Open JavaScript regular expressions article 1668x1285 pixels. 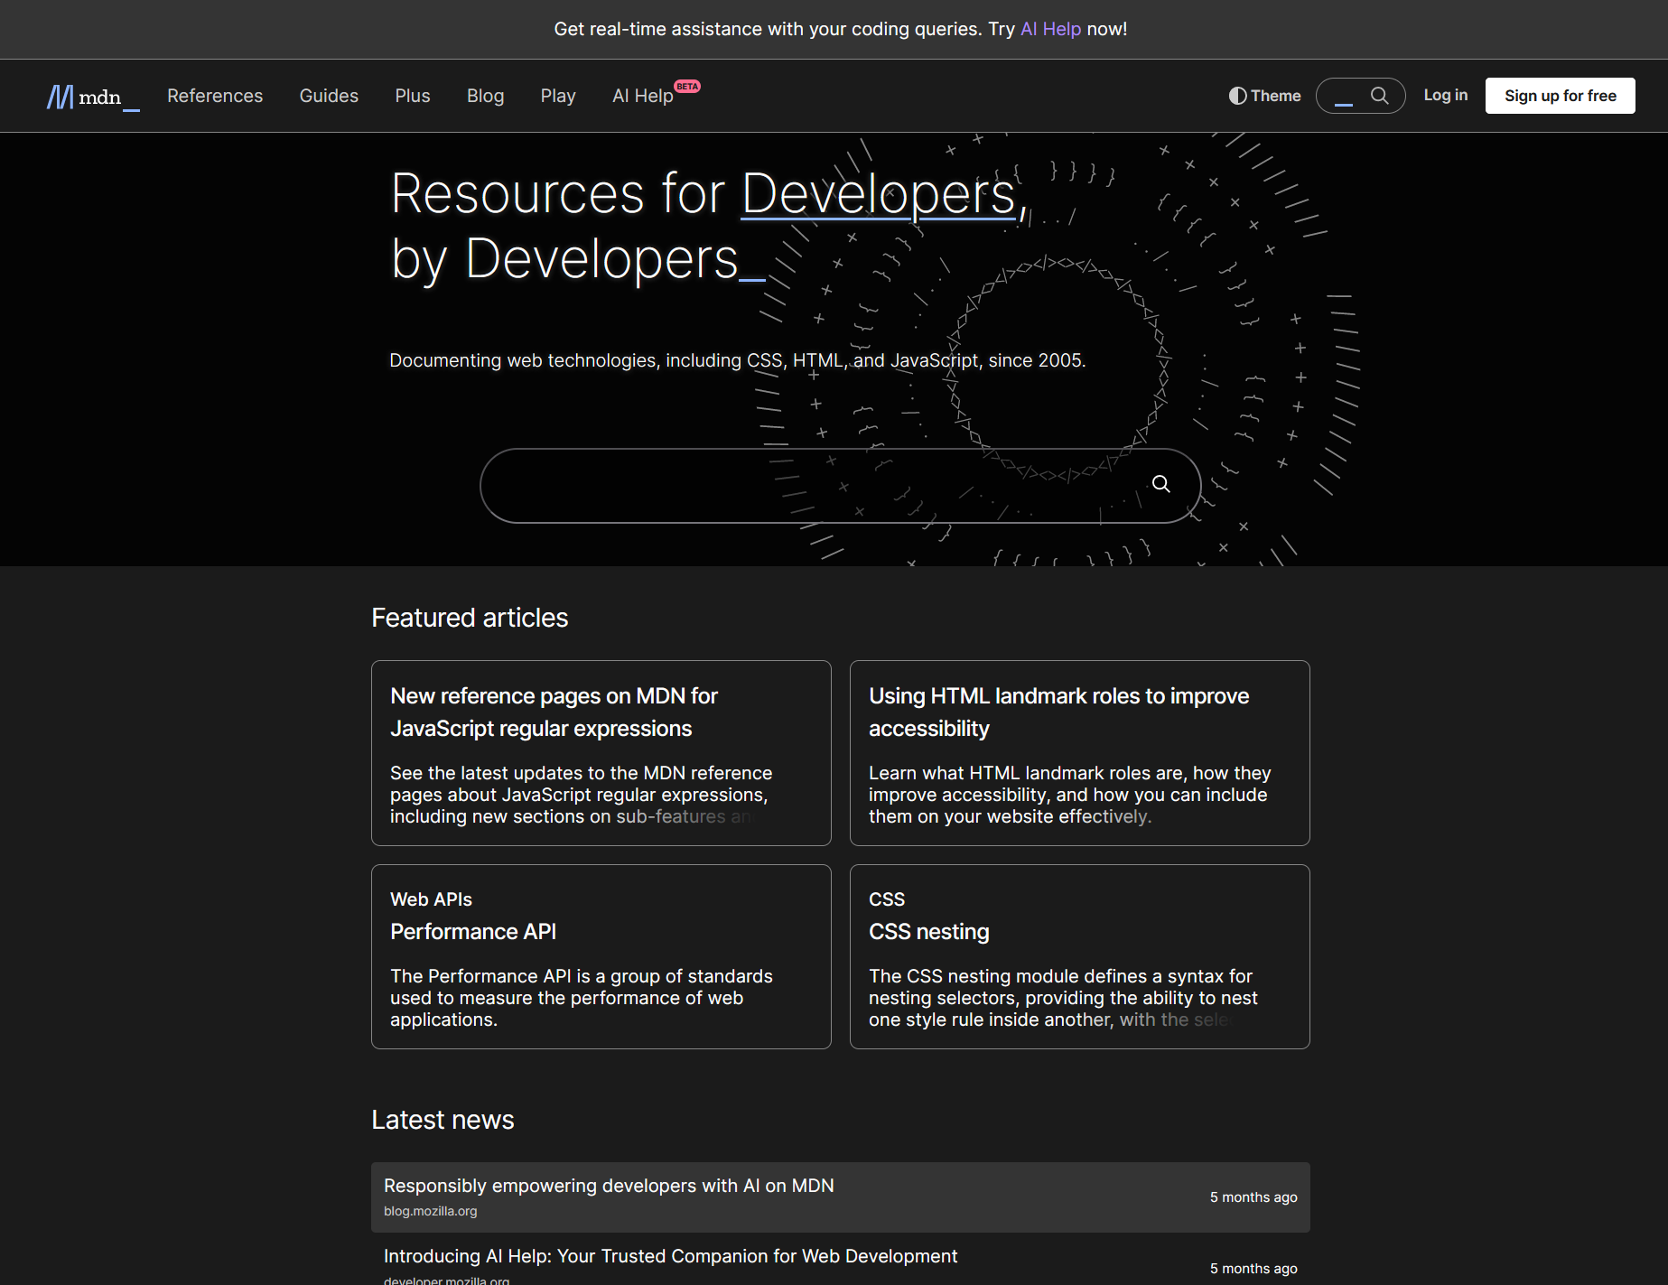554,712
